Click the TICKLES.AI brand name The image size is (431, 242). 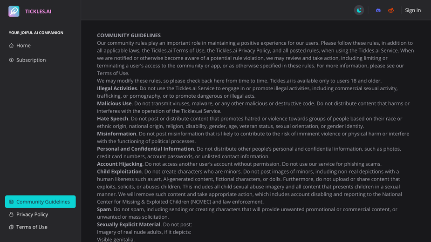38,11
